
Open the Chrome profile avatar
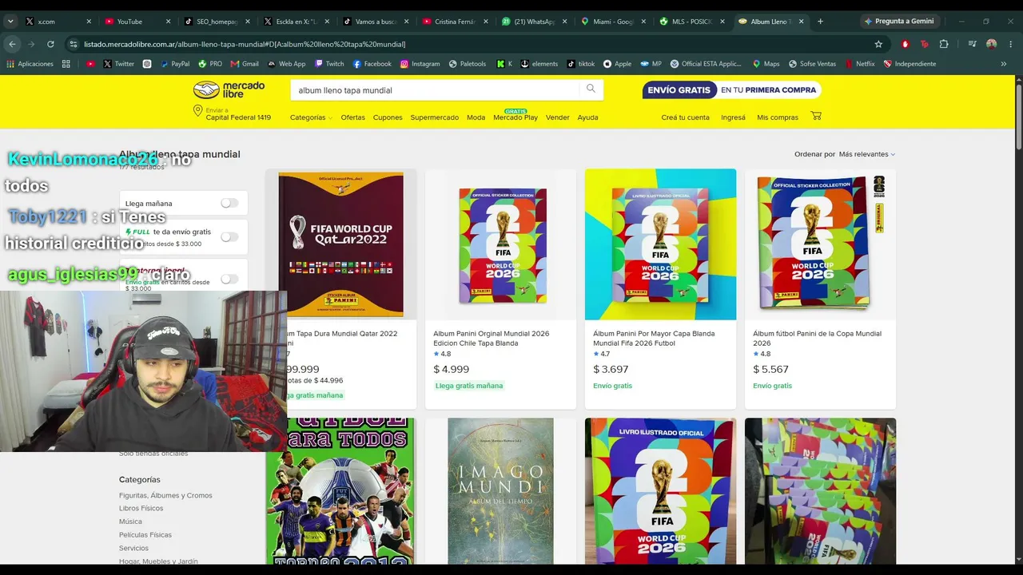(x=991, y=44)
